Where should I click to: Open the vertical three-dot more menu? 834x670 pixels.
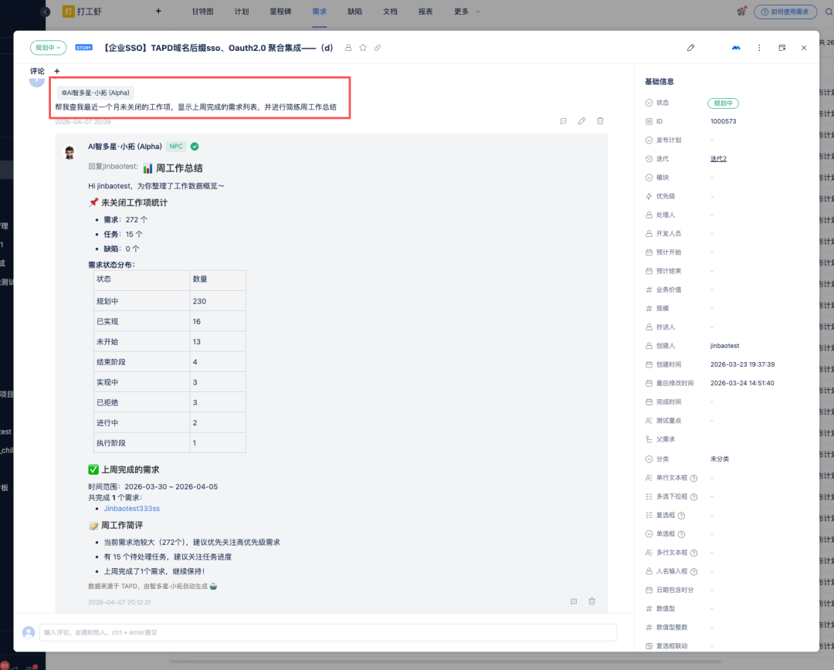[x=759, y=48]
